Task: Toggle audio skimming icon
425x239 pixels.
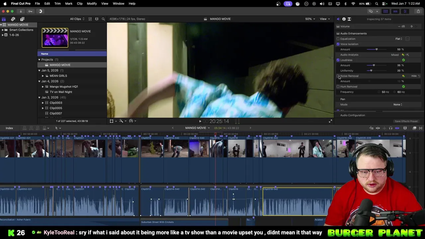Action: point(384,128)
